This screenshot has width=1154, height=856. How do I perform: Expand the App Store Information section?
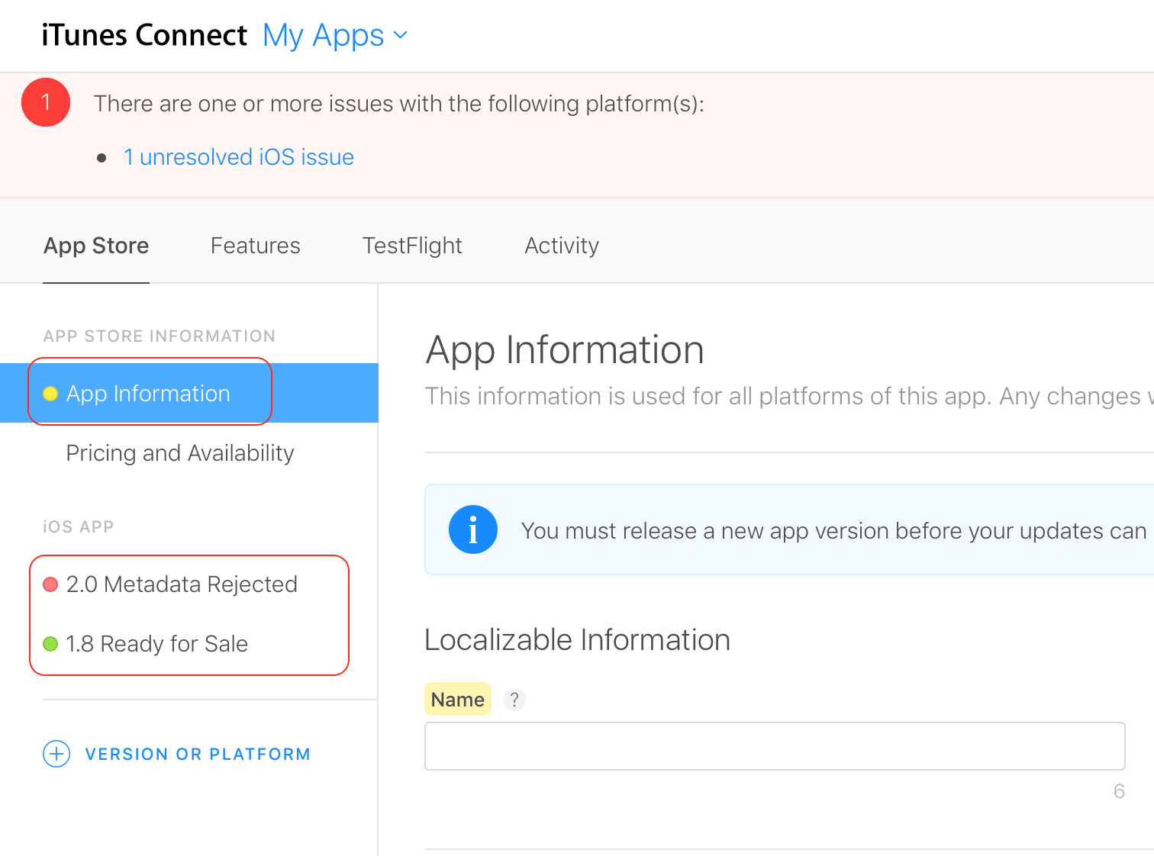pos(159,336)
